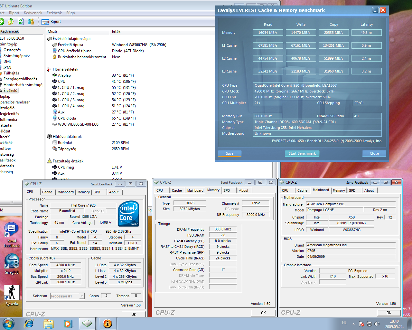The width and height of the screenshot is (412, 330).
Task: Open the Eszközök menu
Action: [54, 13]
